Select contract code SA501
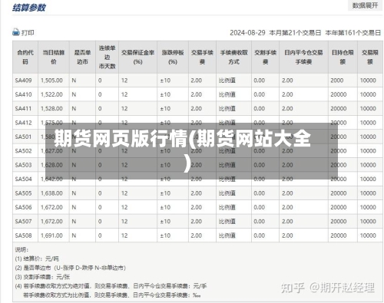 pyautogui.click(x=23, y=137)
